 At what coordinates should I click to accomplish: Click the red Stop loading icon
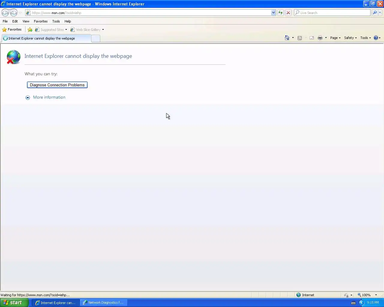(288, 13)
